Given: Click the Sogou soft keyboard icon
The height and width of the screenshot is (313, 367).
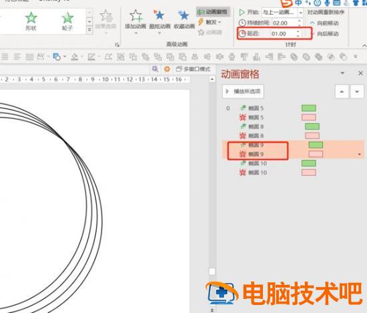Looking at the screenshot, I should coord(336,3).
